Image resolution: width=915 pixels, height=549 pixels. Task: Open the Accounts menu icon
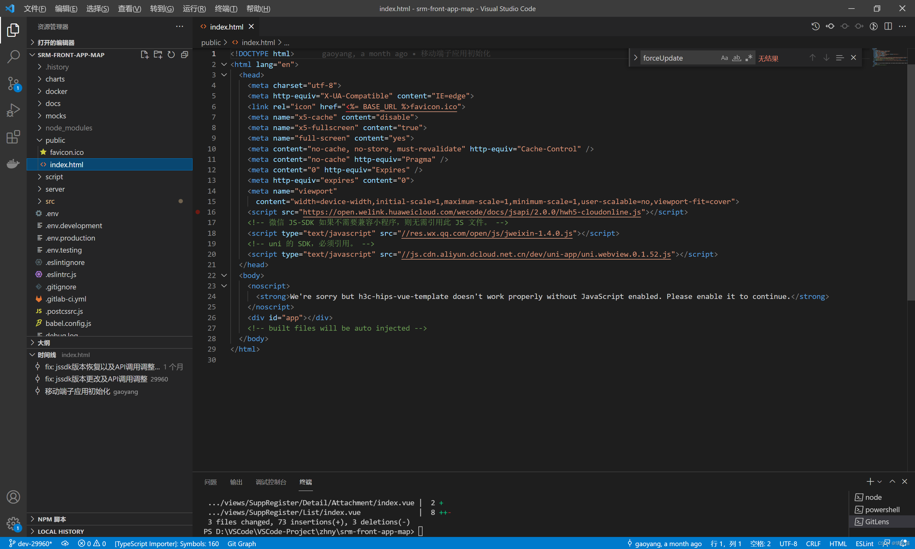pos(13,497)
